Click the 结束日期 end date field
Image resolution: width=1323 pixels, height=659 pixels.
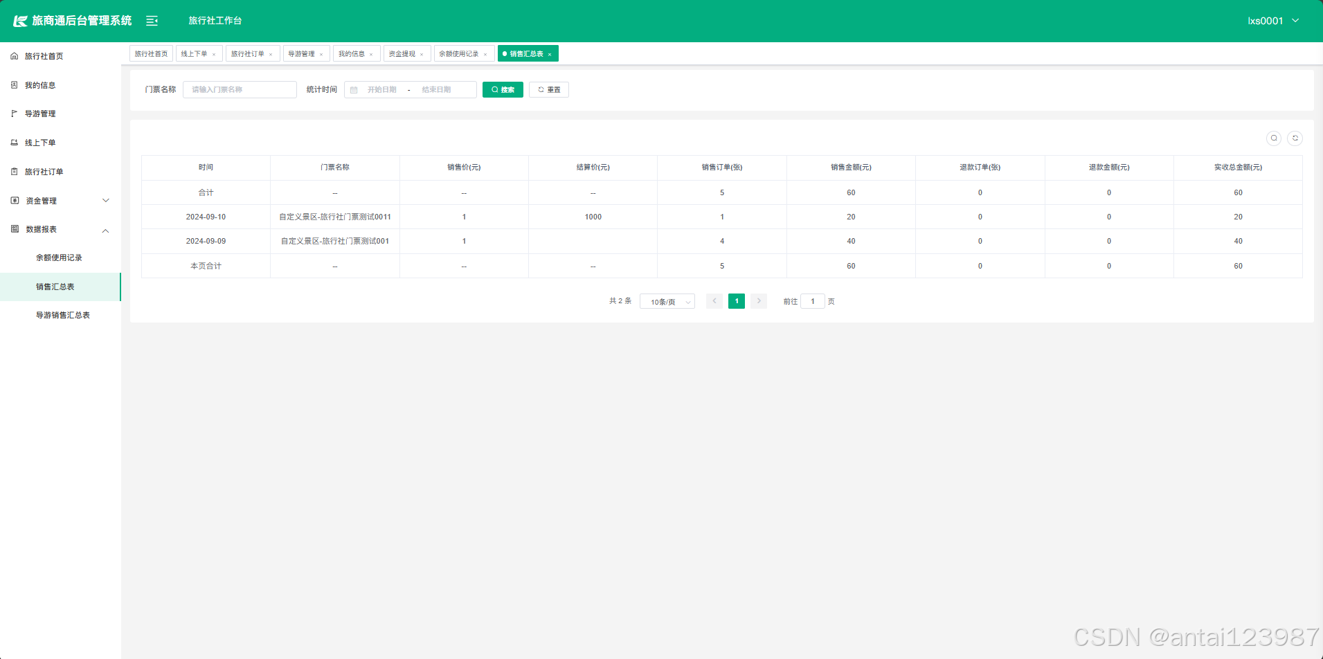[x=437, y=90]
